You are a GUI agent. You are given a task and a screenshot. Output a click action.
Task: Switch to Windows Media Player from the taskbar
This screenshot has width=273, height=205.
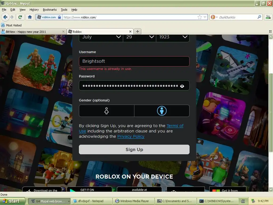(x=134, y=201)
